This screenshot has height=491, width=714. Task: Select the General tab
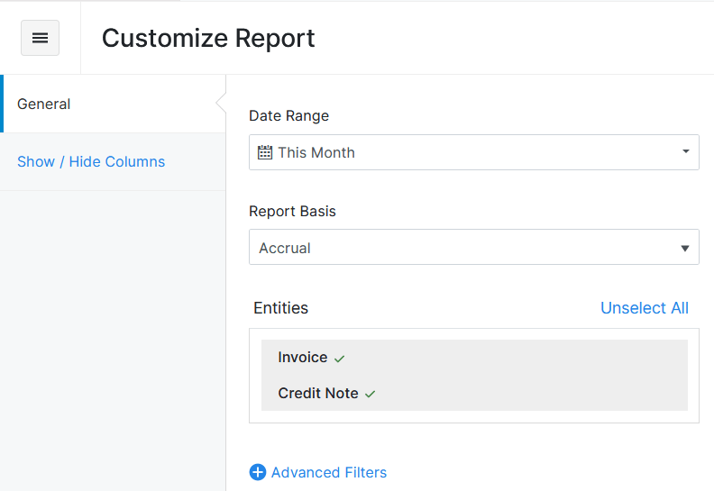click(x=113, y=104)
